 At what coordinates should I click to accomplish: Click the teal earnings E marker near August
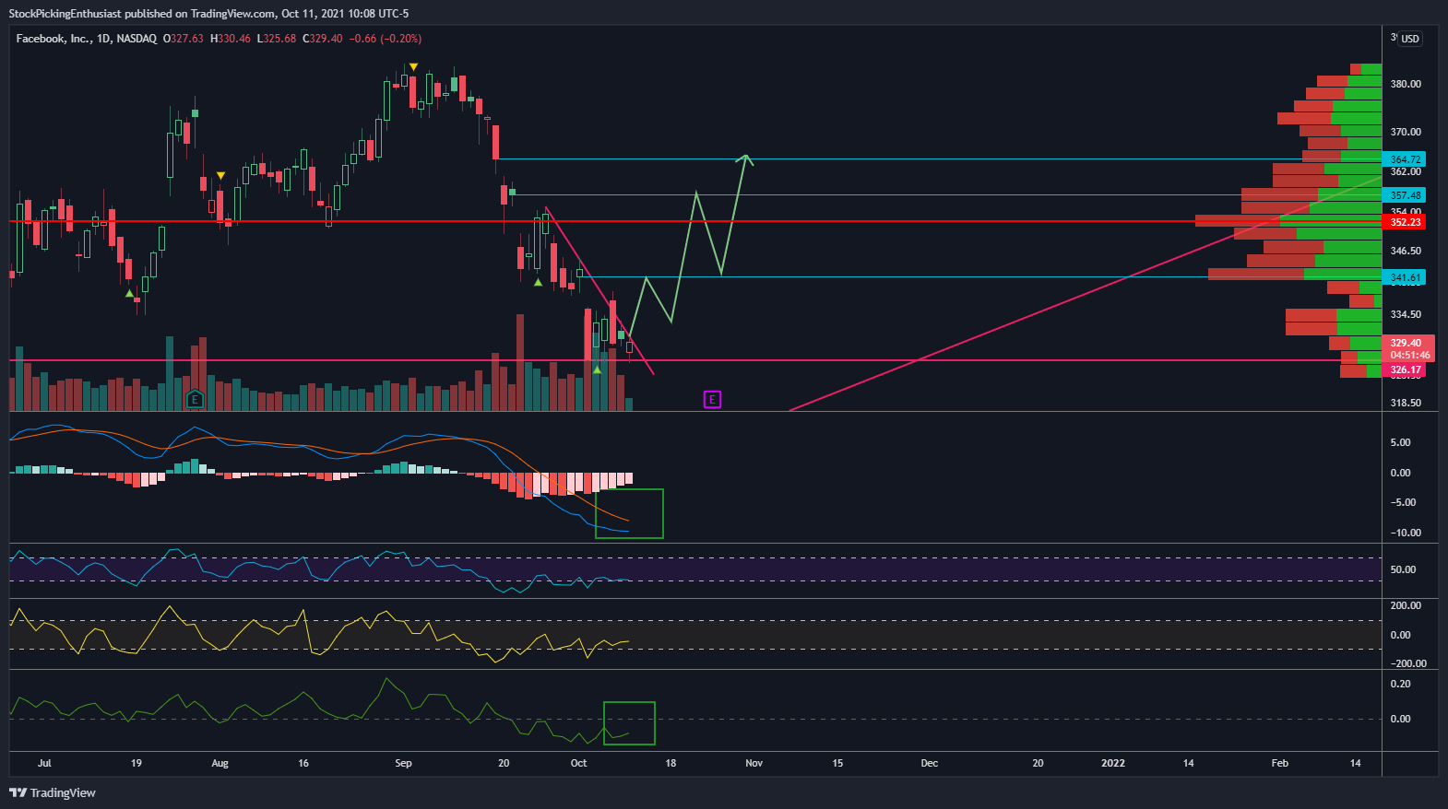pos(195,399)
